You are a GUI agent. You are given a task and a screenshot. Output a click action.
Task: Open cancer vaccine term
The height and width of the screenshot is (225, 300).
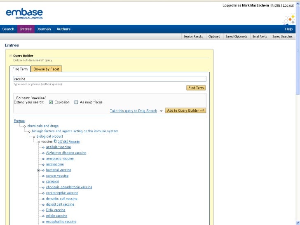(x=57, y=176)
